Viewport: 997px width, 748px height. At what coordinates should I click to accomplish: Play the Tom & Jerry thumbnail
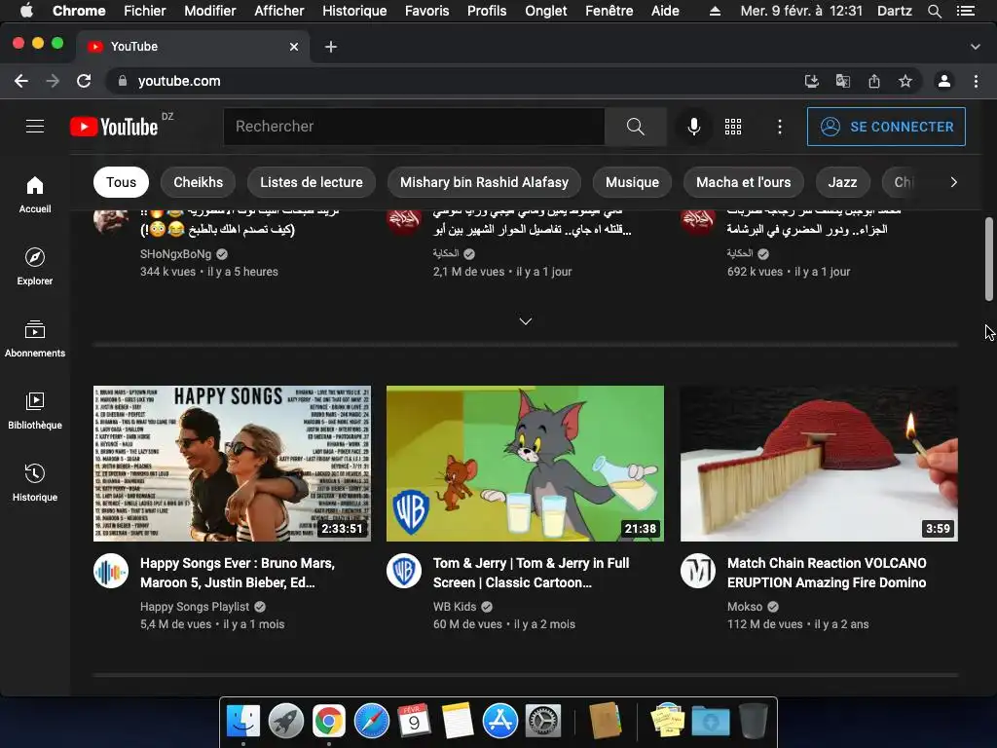tap(525, 464)
